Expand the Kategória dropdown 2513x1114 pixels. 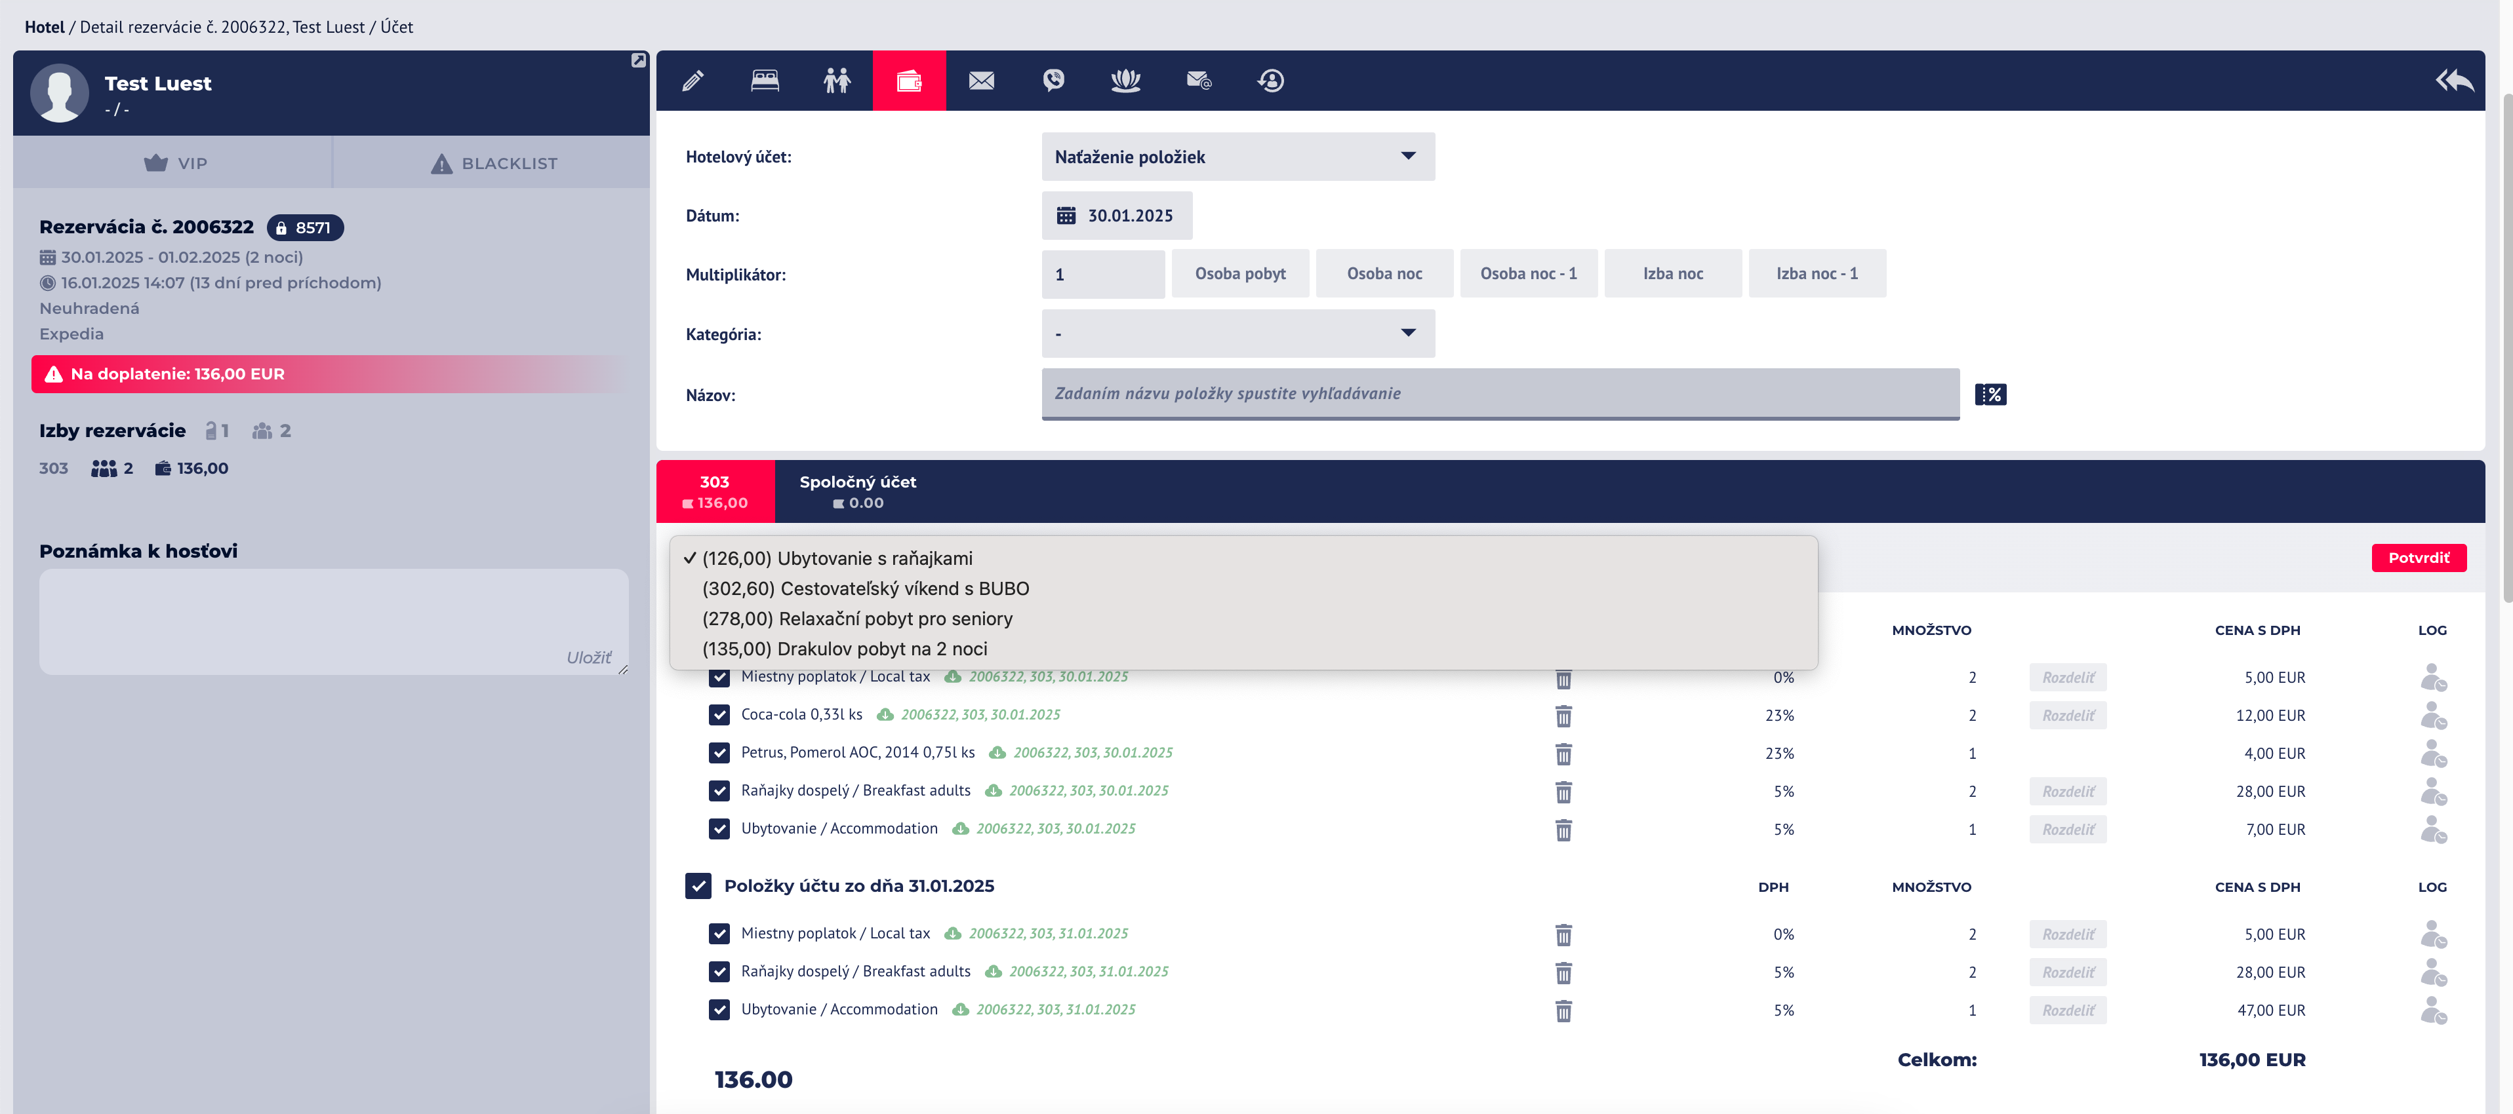point(1237,334)
